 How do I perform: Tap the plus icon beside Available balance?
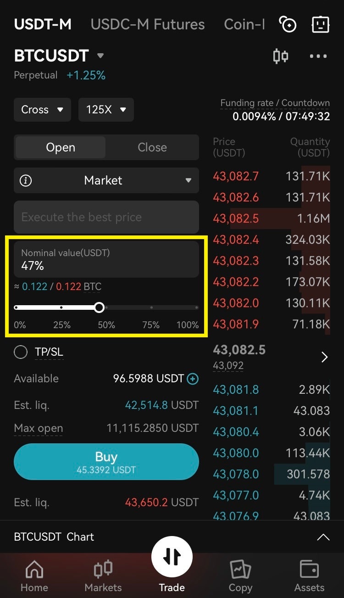pyautogui.click(x=193, y=379)
